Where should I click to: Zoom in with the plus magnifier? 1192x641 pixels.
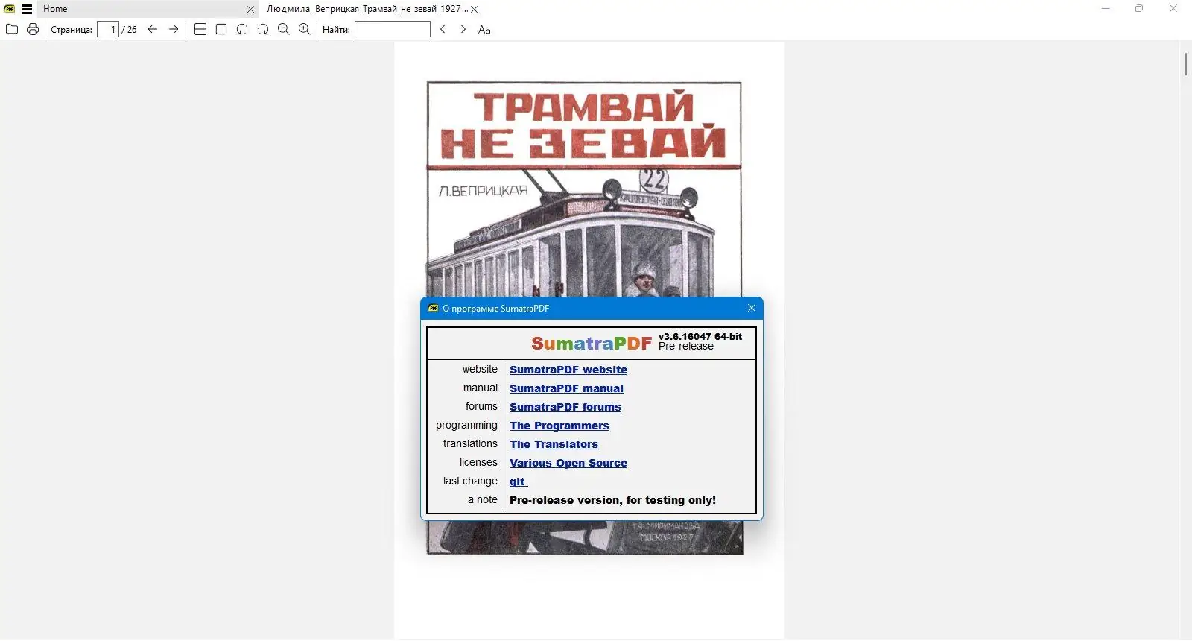click(305, 29)
